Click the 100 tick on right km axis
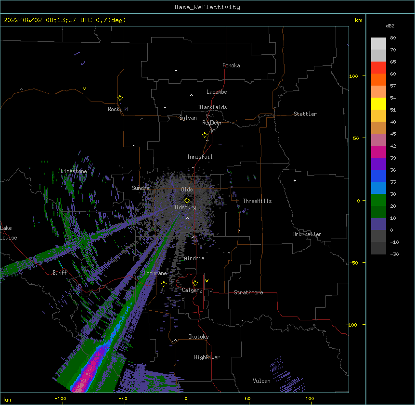 click(353, 76)
